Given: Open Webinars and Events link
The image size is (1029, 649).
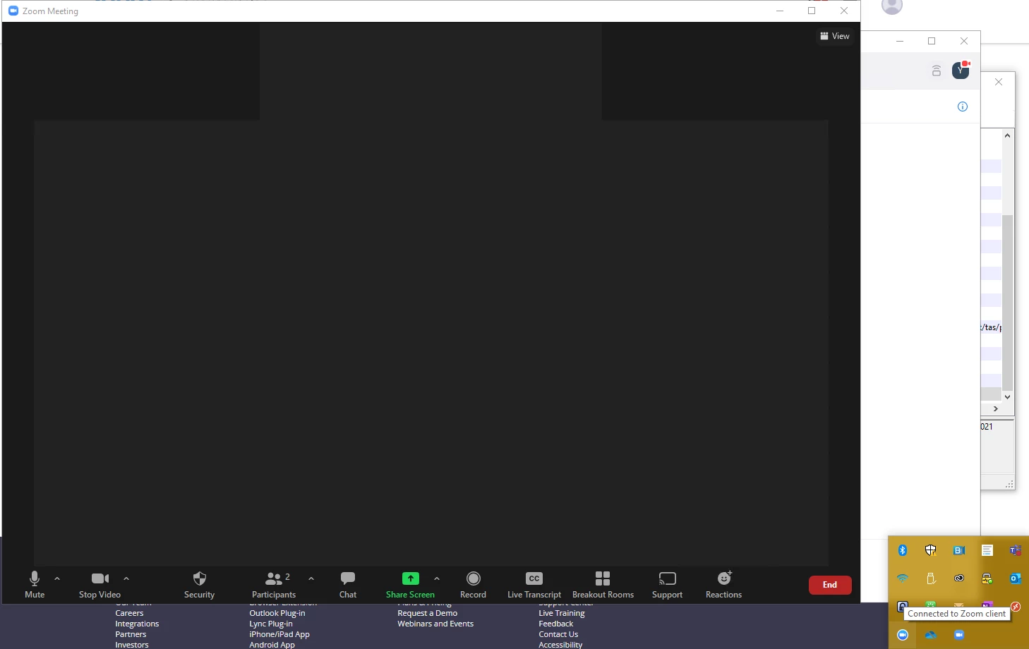Looking at the screenshot, I should 435,624.
